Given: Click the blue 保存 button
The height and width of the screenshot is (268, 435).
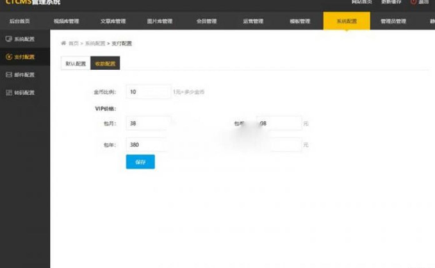Looking at the screenshot, I should (x=140, y=162).
